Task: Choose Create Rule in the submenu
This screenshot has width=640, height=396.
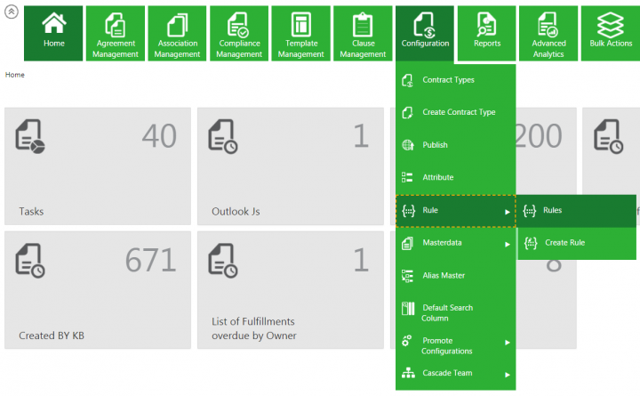Action: tap(564, 243)
